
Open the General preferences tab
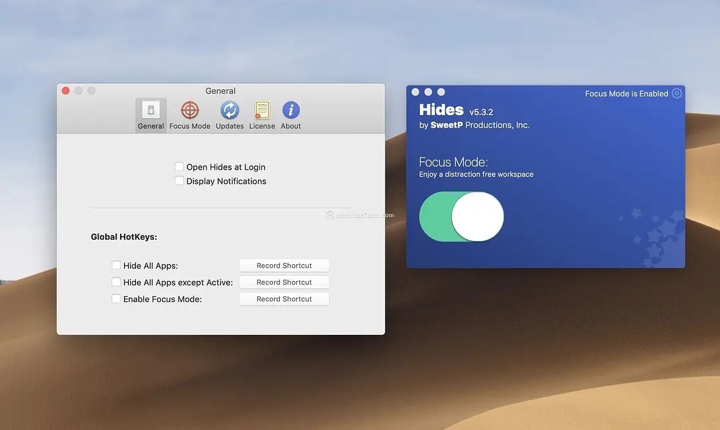click(x=151, y=115)
